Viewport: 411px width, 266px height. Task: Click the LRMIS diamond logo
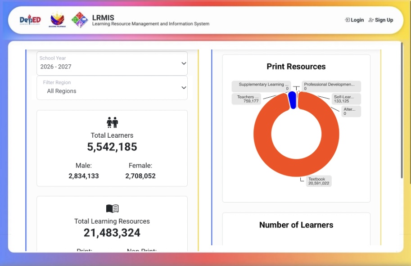(x=80, y=20)
